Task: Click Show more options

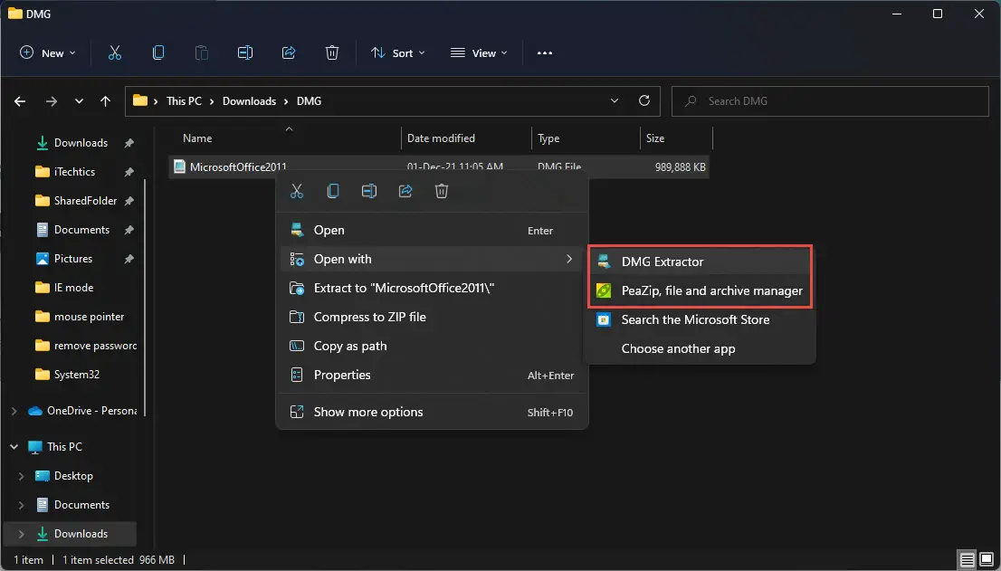Action: pos(432,412)
